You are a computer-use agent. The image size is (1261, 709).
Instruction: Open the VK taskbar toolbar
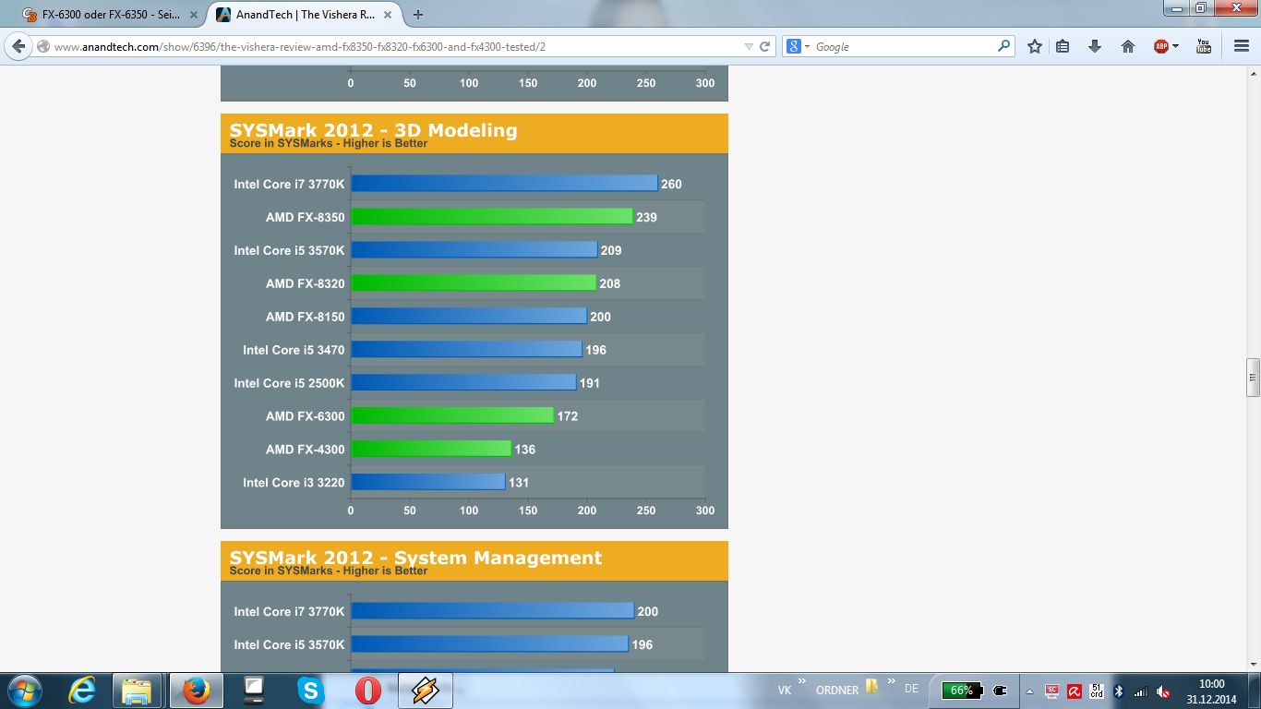point(785,690)
